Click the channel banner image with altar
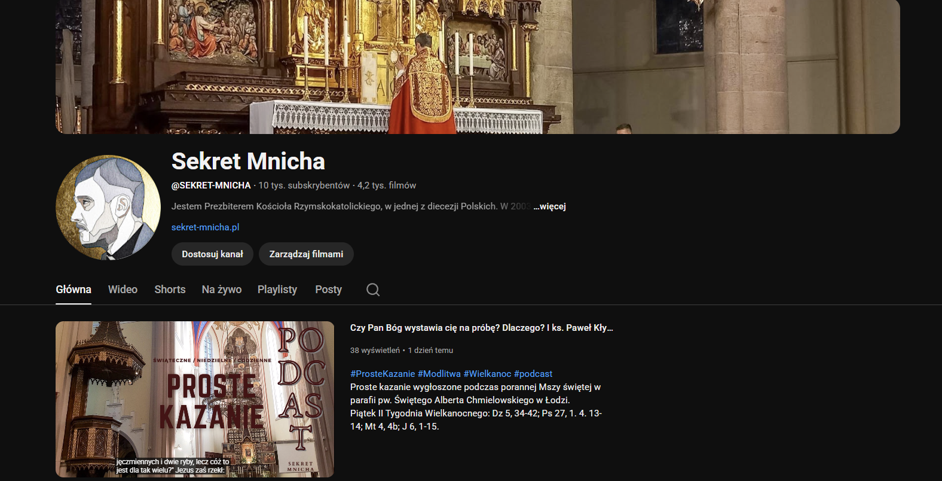 click(478, 66)
